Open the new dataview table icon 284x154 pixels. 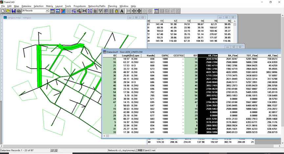52,11
